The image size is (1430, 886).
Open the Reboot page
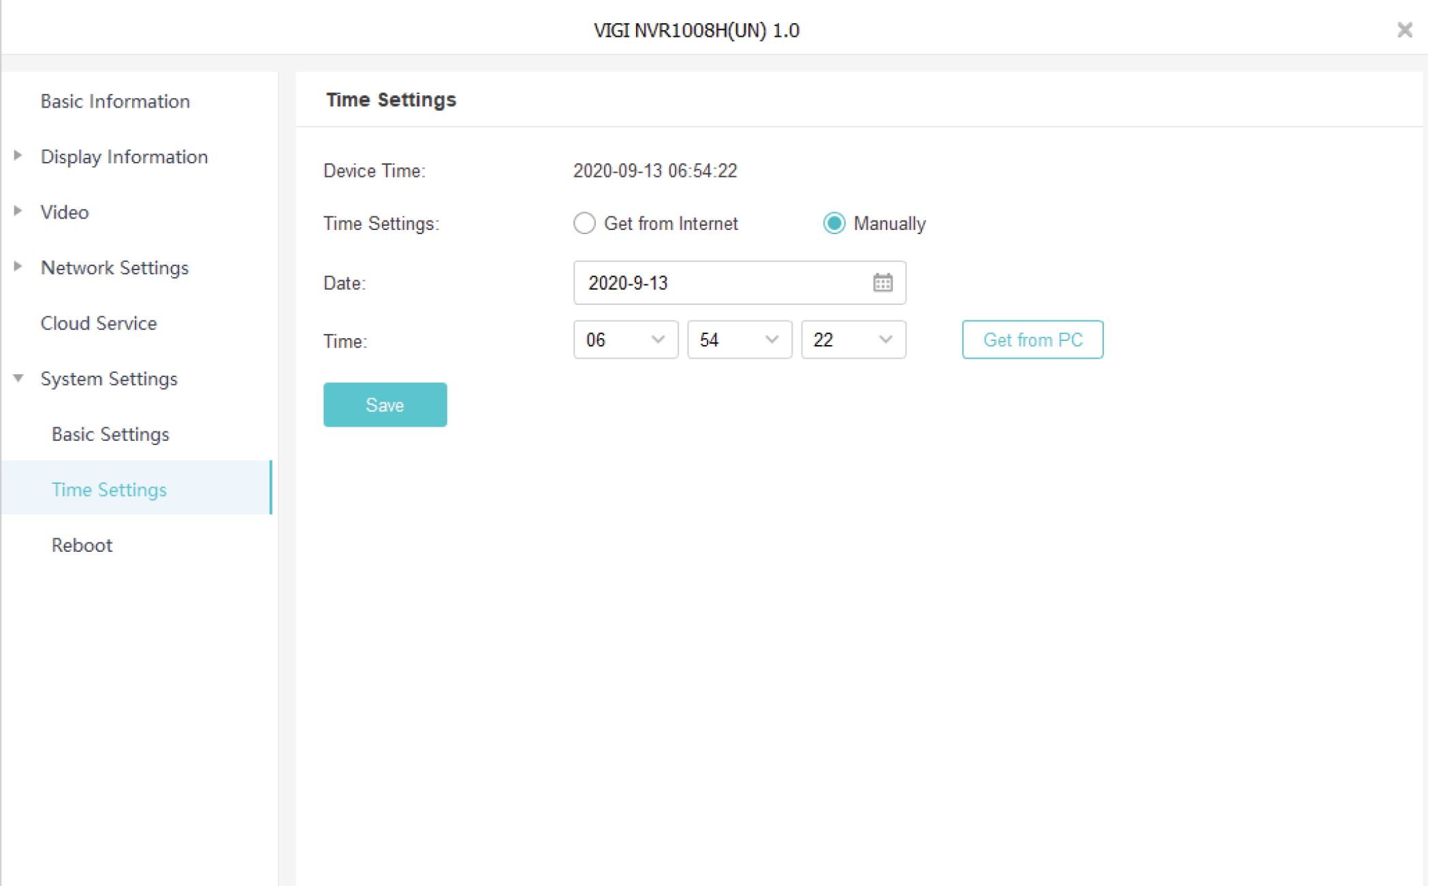pos(82,545)
